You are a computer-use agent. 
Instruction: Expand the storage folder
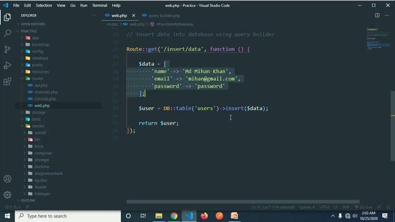click(38, 112)
